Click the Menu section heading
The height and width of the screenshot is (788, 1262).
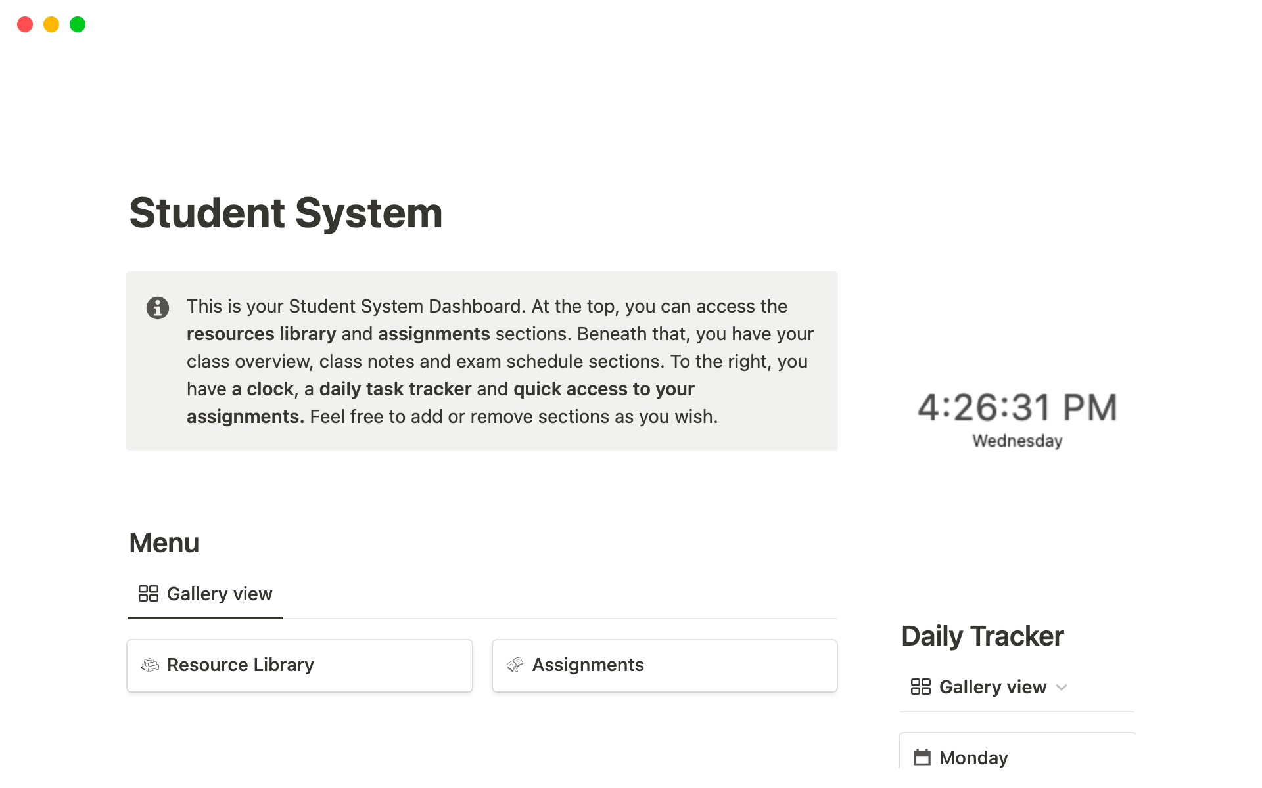point(164,543)
